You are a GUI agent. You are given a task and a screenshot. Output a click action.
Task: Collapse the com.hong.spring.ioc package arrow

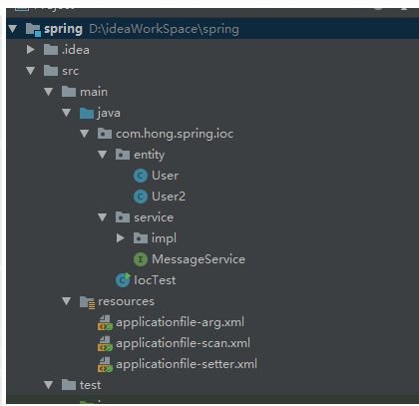85,134
